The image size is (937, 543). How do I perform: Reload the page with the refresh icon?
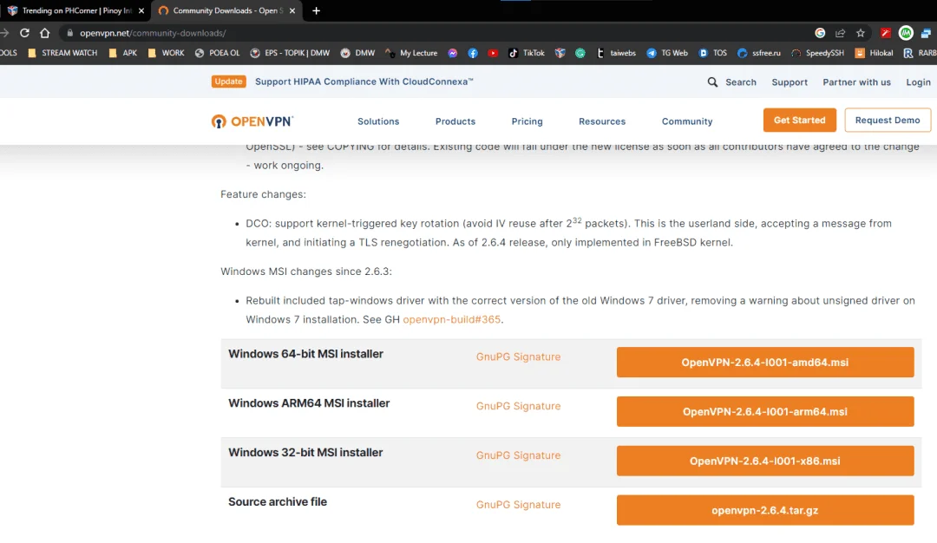24,33
